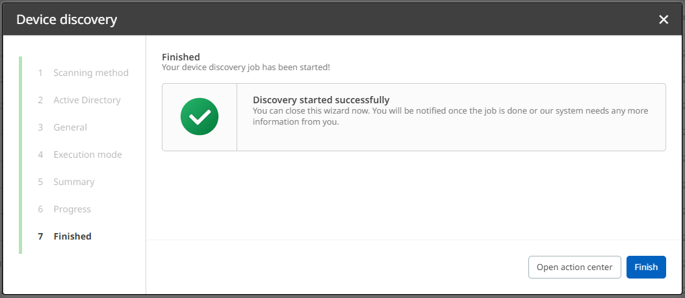
Task: Select the Active Directory wizard step
Action: (87, 100)
